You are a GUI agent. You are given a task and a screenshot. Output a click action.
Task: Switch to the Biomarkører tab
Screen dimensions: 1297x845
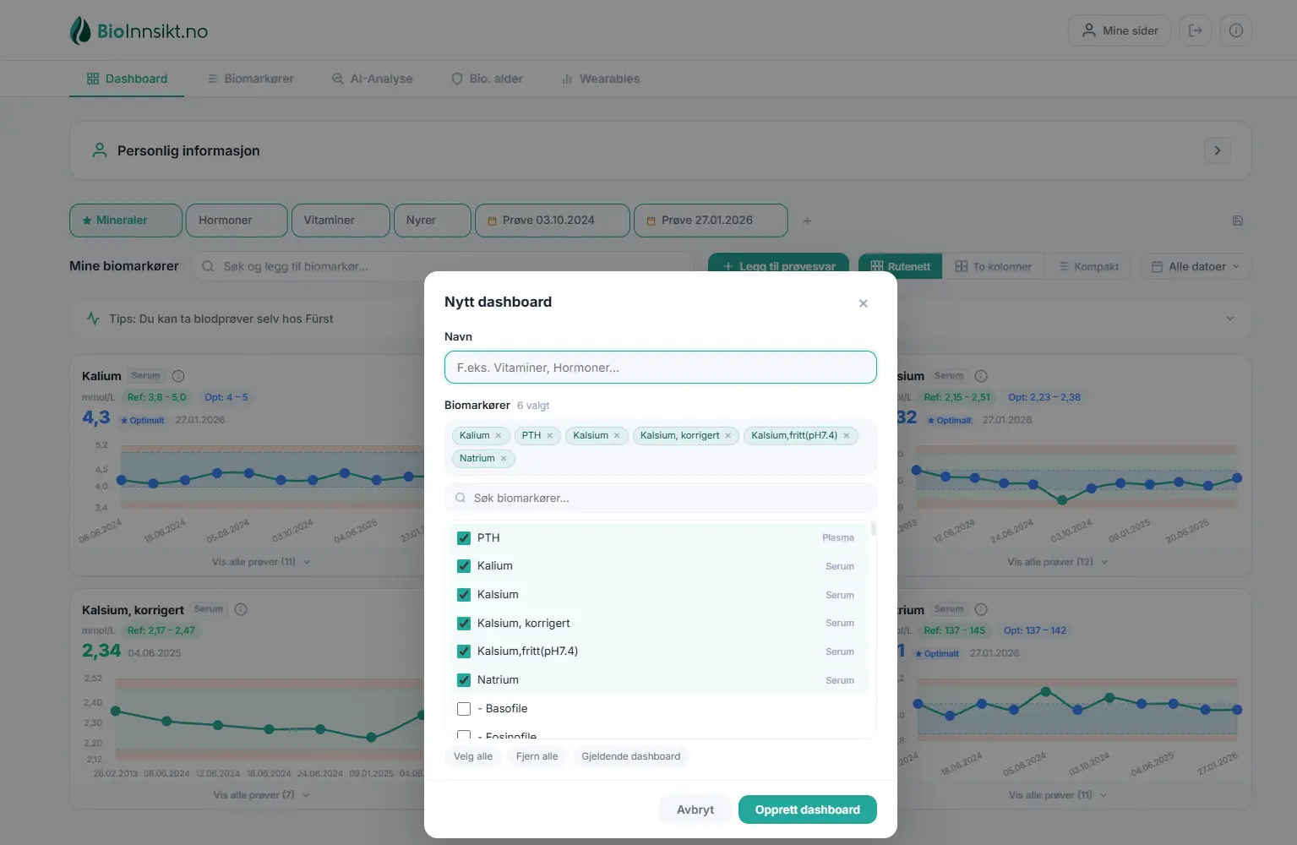pos(250,79)
